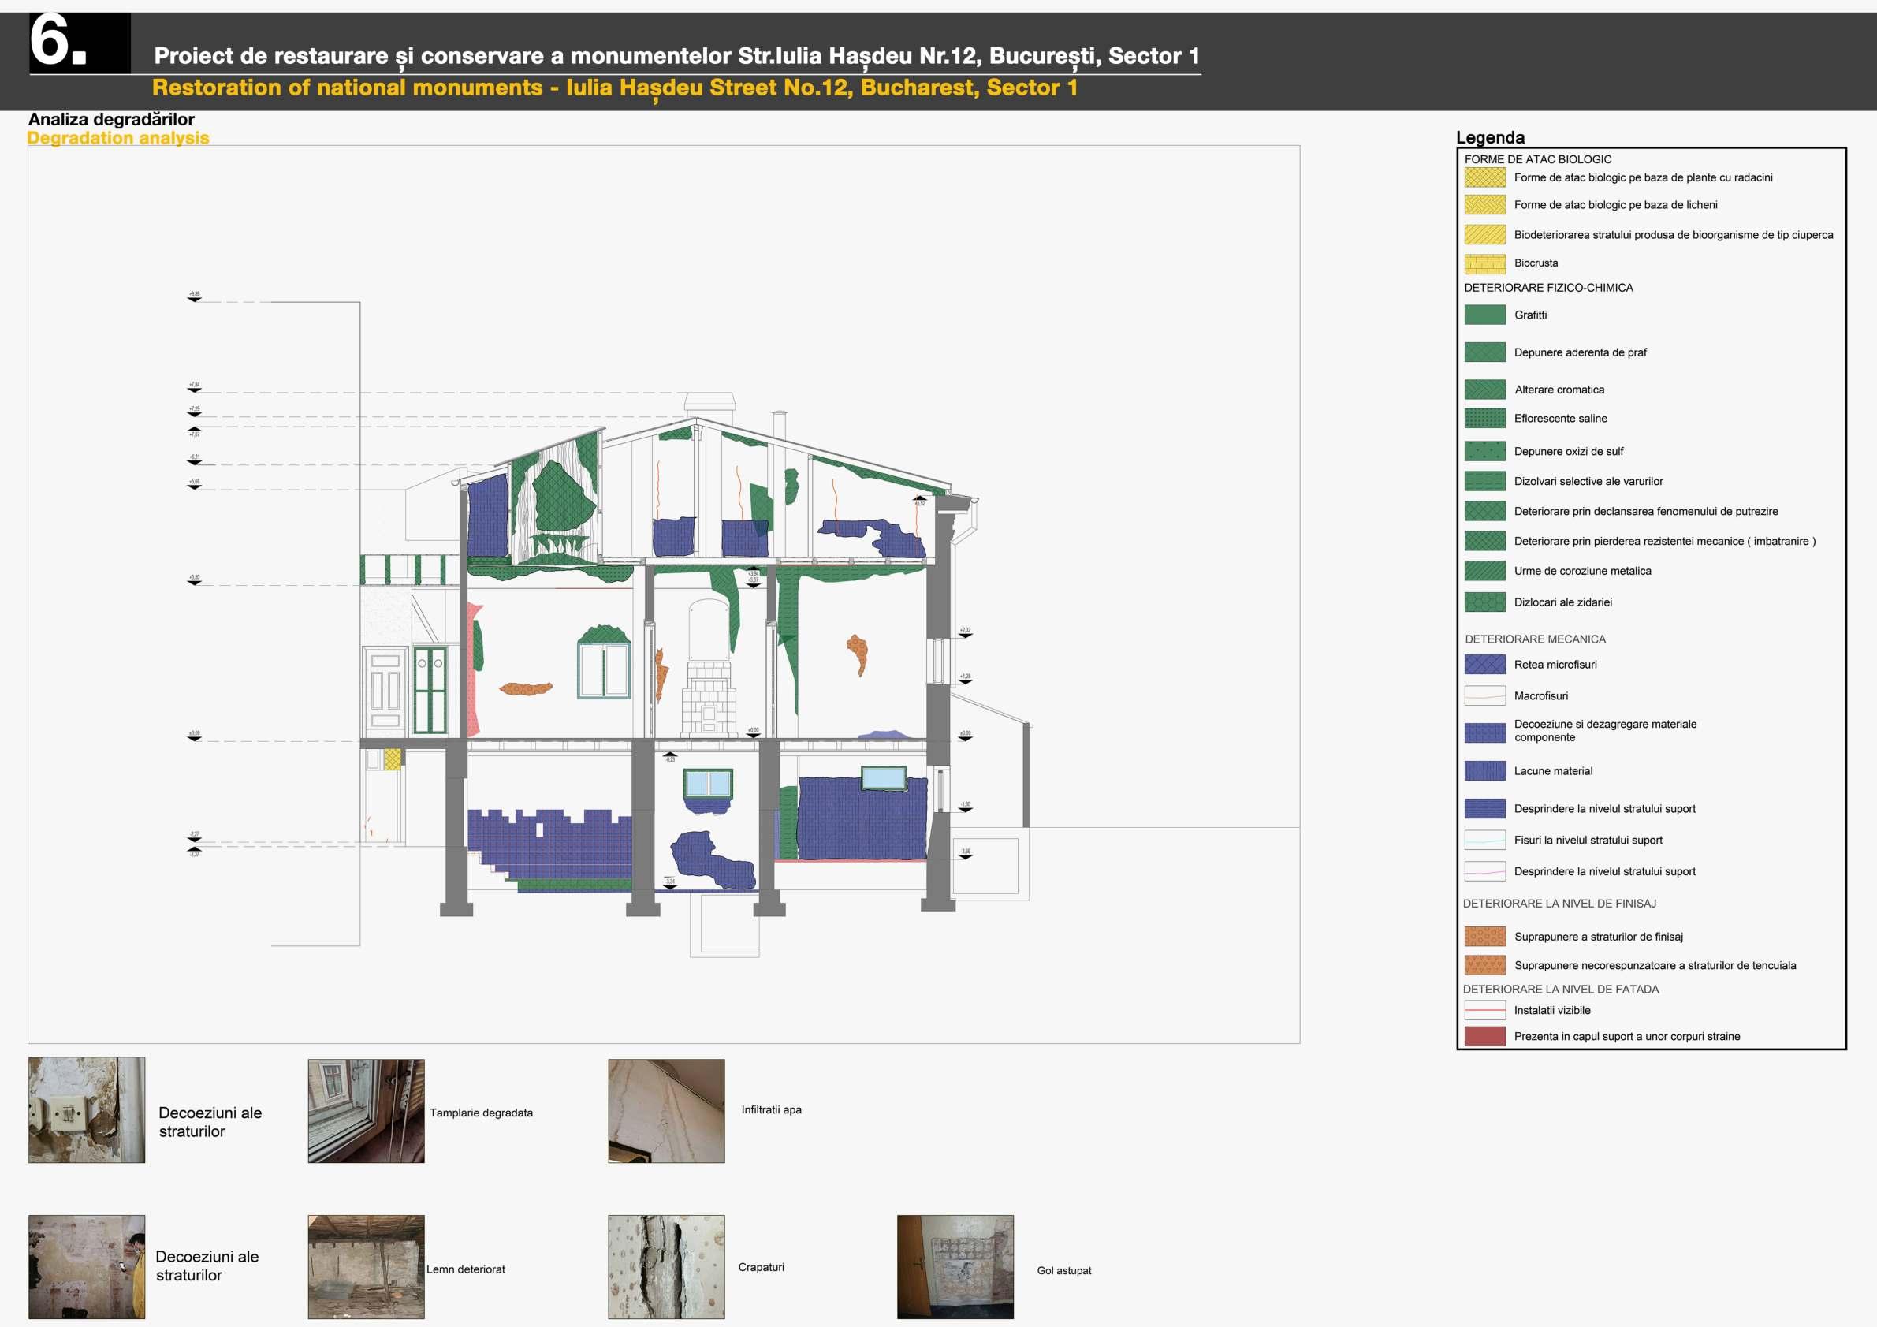The height and width of the screenshot is (1327, 1877).
Task: Click the Grafitti green legend swatch
Action: (x=1484, y=315)
